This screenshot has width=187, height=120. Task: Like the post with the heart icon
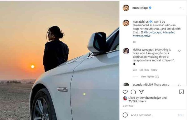(125, 92)
